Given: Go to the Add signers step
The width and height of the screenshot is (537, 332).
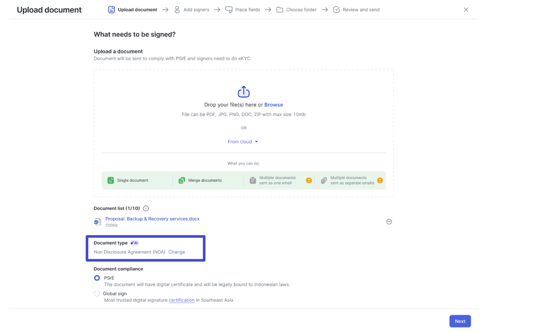Looking at the screenshot, I should tap(192, 10).
